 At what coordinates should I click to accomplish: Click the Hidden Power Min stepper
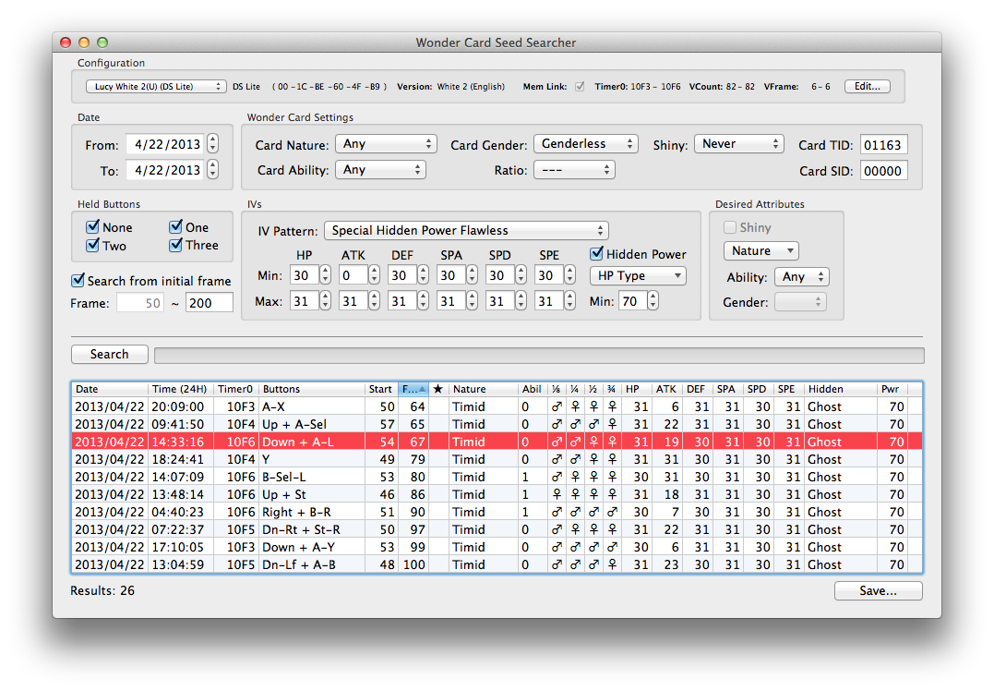[x=653, y=301]
